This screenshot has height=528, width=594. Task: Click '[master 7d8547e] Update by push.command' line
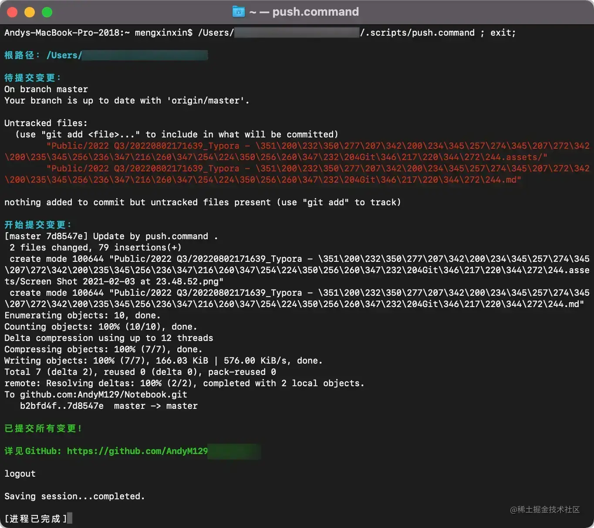pos(111,236)
